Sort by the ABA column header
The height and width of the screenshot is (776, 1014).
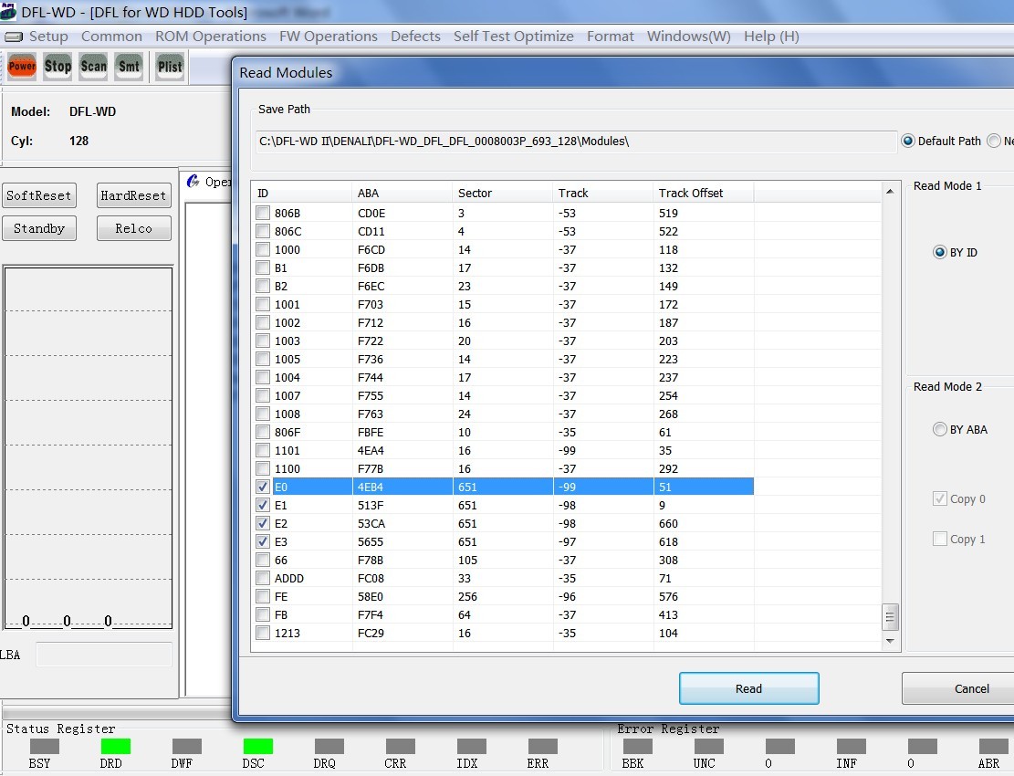[x=402, y=193]
